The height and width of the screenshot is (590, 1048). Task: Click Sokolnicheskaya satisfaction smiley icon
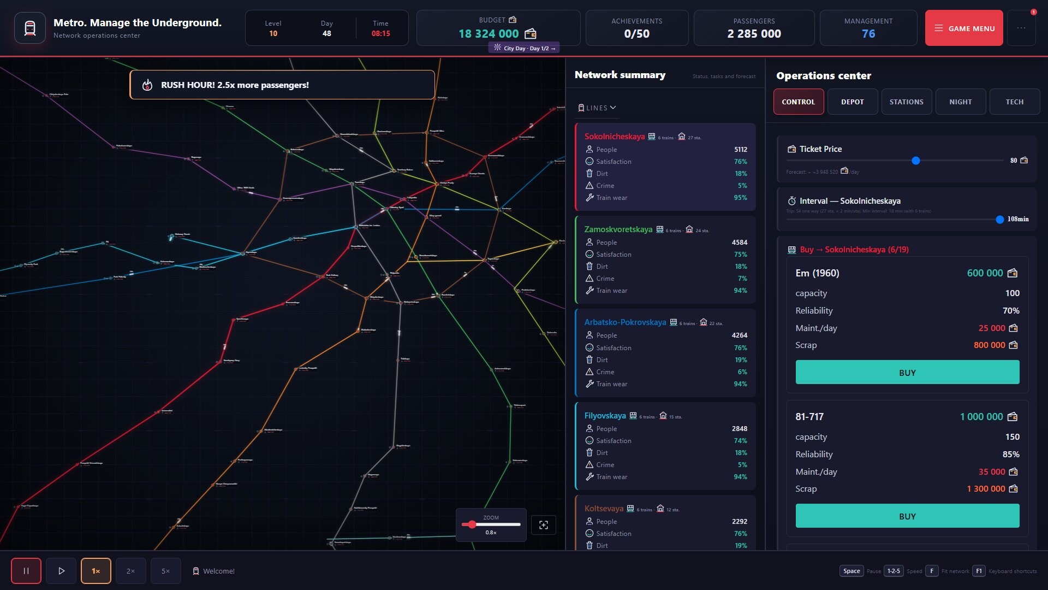coord(589,162)
